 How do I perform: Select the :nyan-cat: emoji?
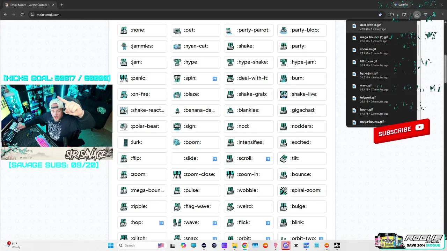pos(196,46)
